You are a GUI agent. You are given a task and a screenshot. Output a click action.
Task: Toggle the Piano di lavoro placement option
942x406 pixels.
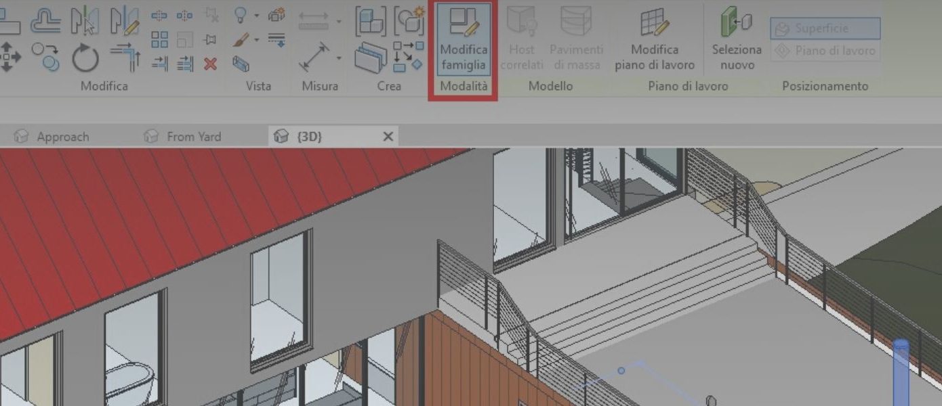823,50
